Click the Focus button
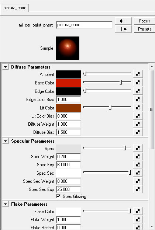Viewport: 155px width, 230px height. [144, 21]
